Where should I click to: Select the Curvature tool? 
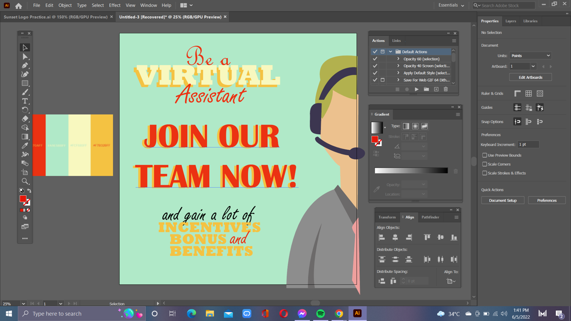point(25,74)
